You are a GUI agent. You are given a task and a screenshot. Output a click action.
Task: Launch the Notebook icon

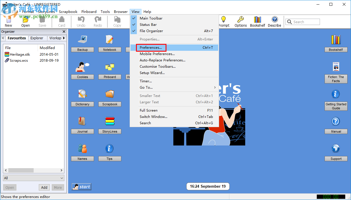point(110,40)
